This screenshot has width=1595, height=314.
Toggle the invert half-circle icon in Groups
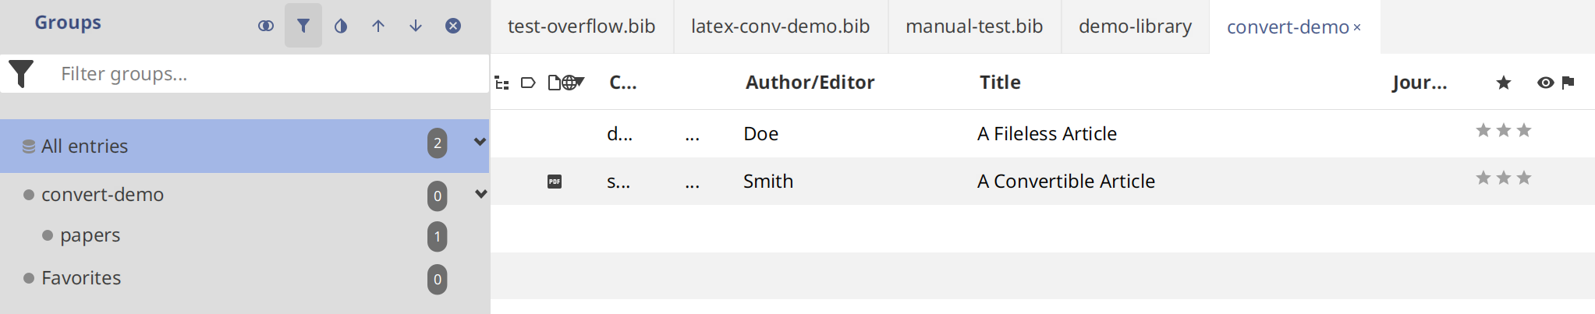pos(341,26)
